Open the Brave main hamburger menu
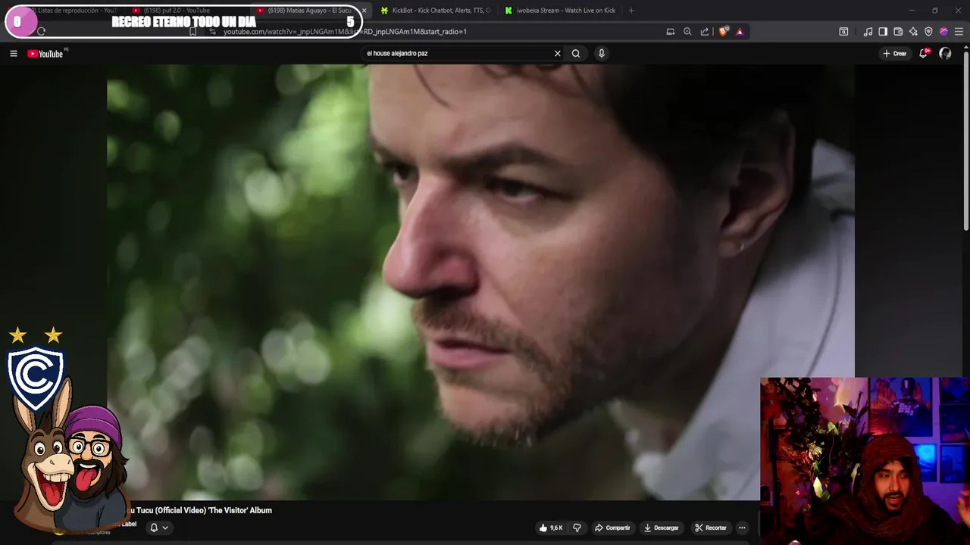Screen dimensions: 970x545 tap(959, 32)
